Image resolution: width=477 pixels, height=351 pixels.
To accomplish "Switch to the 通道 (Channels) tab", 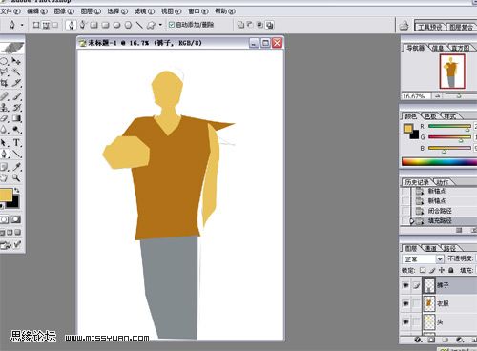I will point(430,248).
